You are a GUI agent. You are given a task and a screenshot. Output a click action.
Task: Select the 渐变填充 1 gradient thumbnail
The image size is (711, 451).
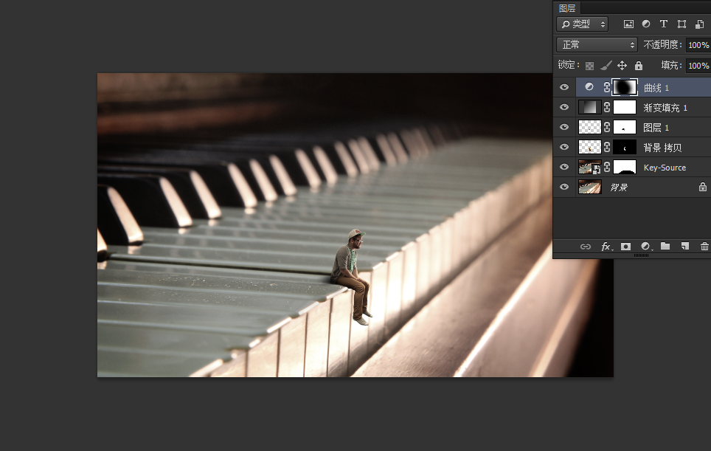589,107
